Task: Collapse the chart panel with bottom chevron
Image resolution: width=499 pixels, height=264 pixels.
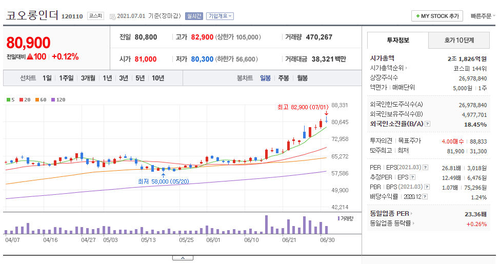Action: (x=183, y=258)
